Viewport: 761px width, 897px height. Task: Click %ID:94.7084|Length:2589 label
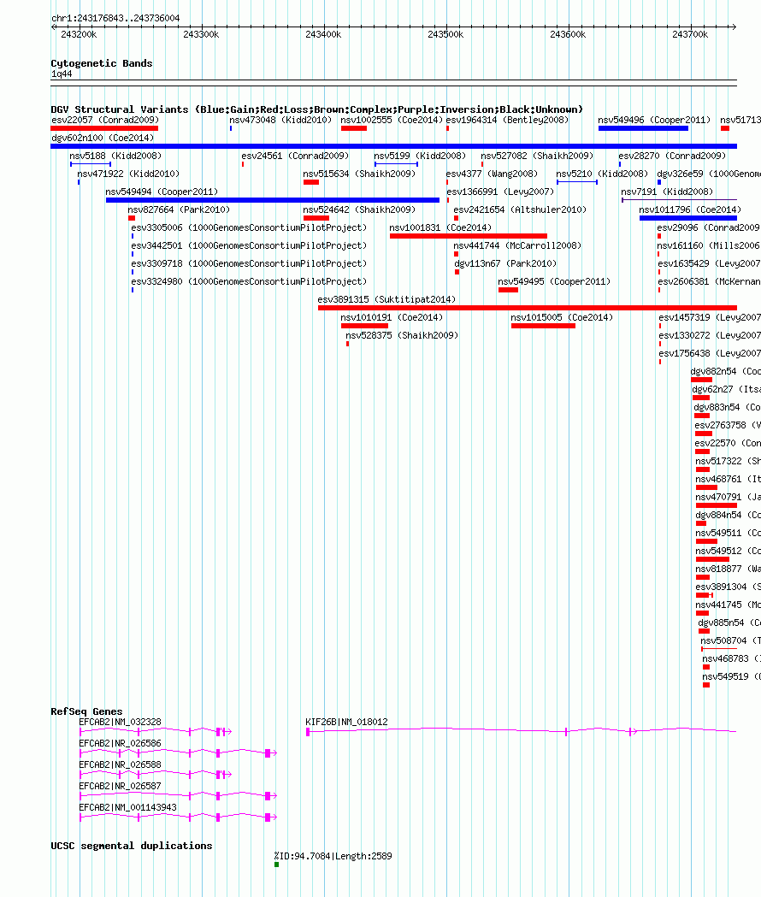tap(333, 856)
